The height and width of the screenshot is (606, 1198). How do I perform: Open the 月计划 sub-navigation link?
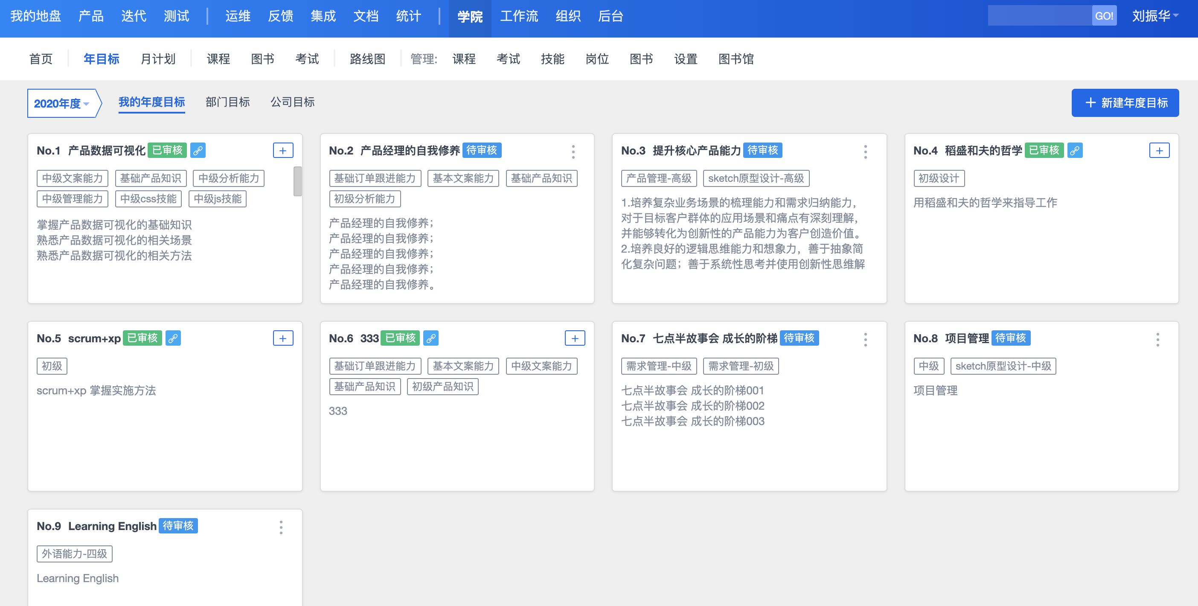158,59
